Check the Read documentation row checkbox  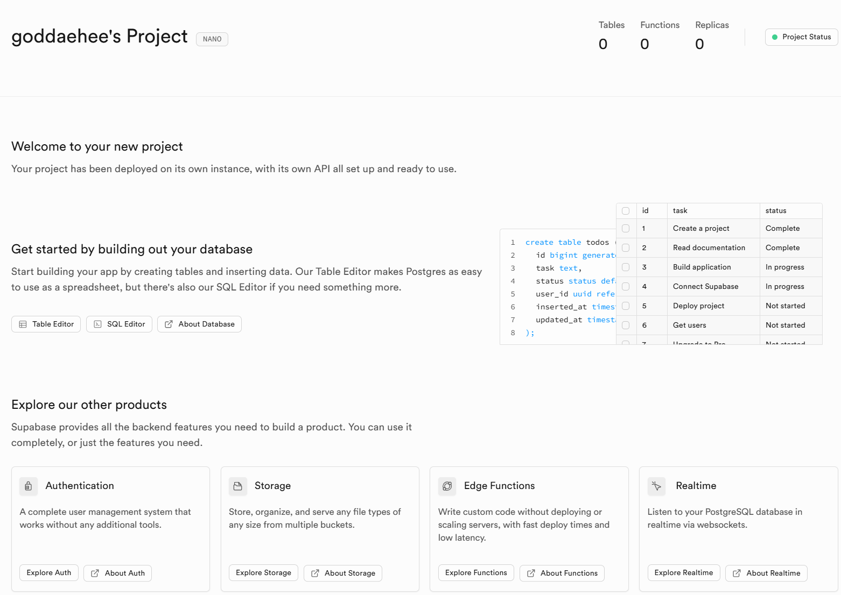coord(626,248)
